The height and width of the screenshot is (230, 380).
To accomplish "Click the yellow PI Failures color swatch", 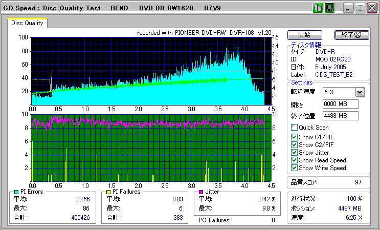I will (108, 192).
